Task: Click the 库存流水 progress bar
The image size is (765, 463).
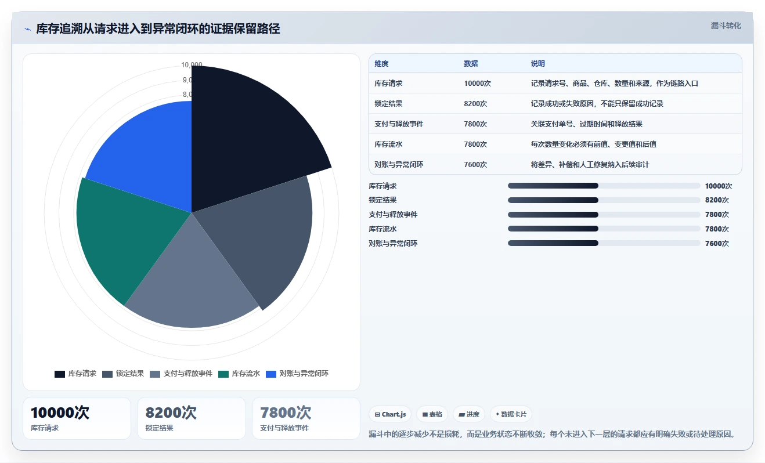Action: (604, 229)
